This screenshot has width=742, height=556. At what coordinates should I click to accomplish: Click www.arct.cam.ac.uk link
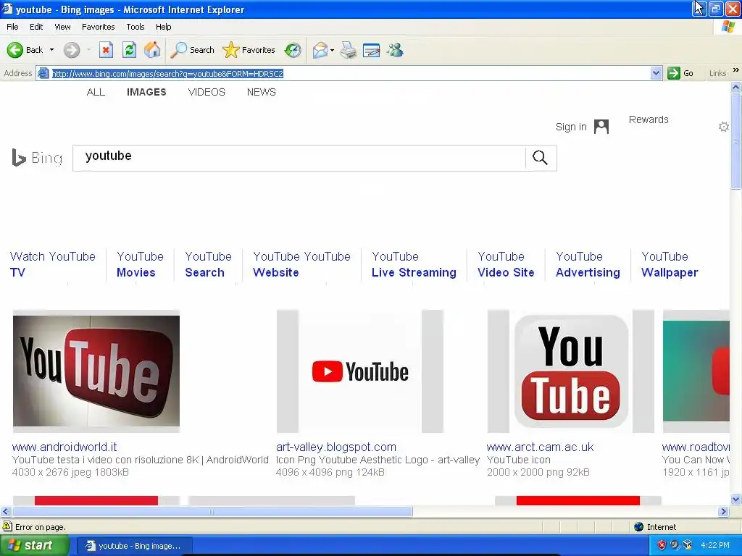(x=540, y=447)
